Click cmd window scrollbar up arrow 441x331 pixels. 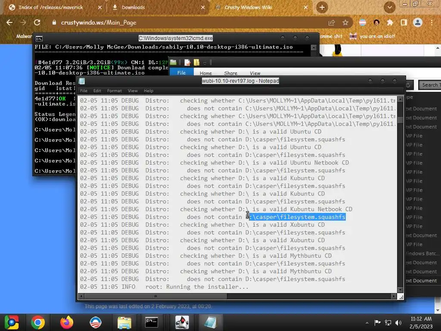pos(314,47)
